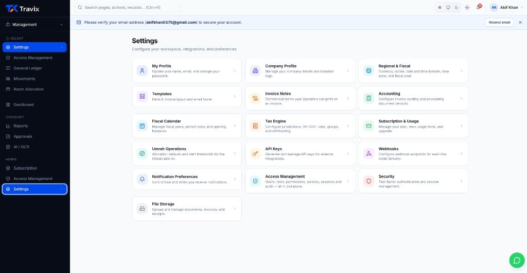Open Access Management under Recent
Screen dimensions: 527x273
click(34, 58)
